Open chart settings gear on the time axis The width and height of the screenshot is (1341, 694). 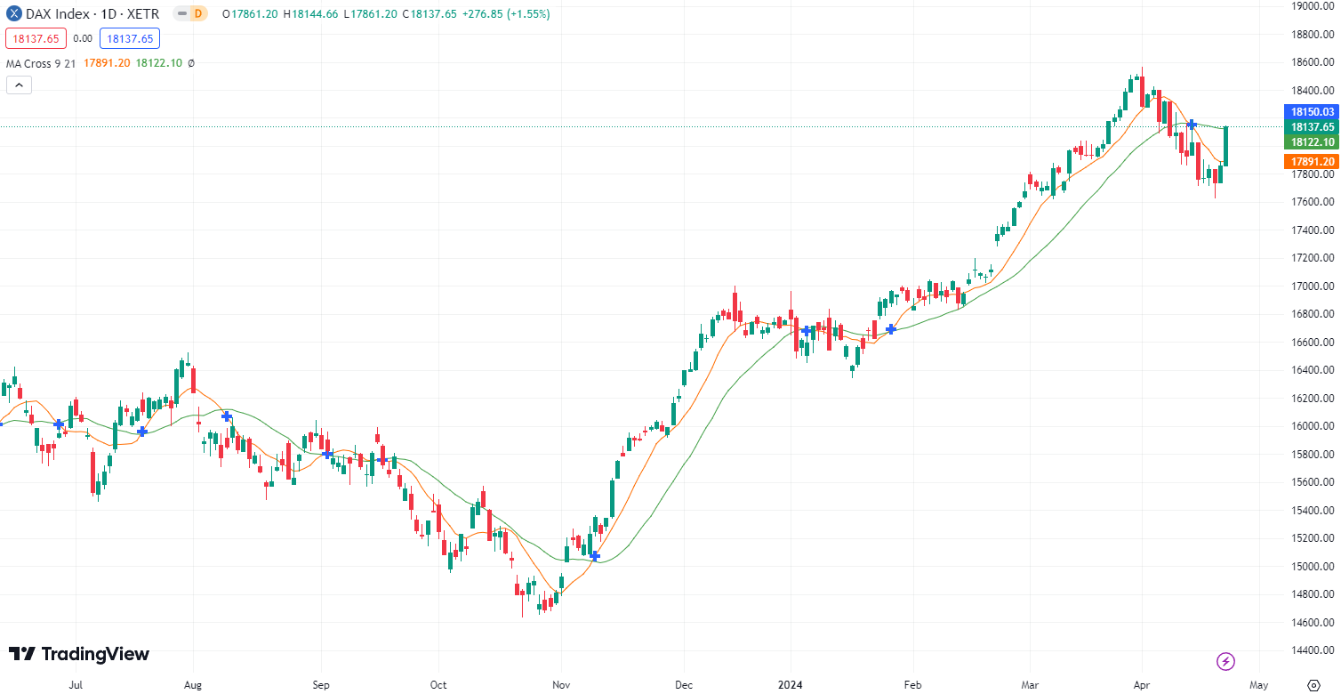pyautogui.click(x=1315, y=685)
